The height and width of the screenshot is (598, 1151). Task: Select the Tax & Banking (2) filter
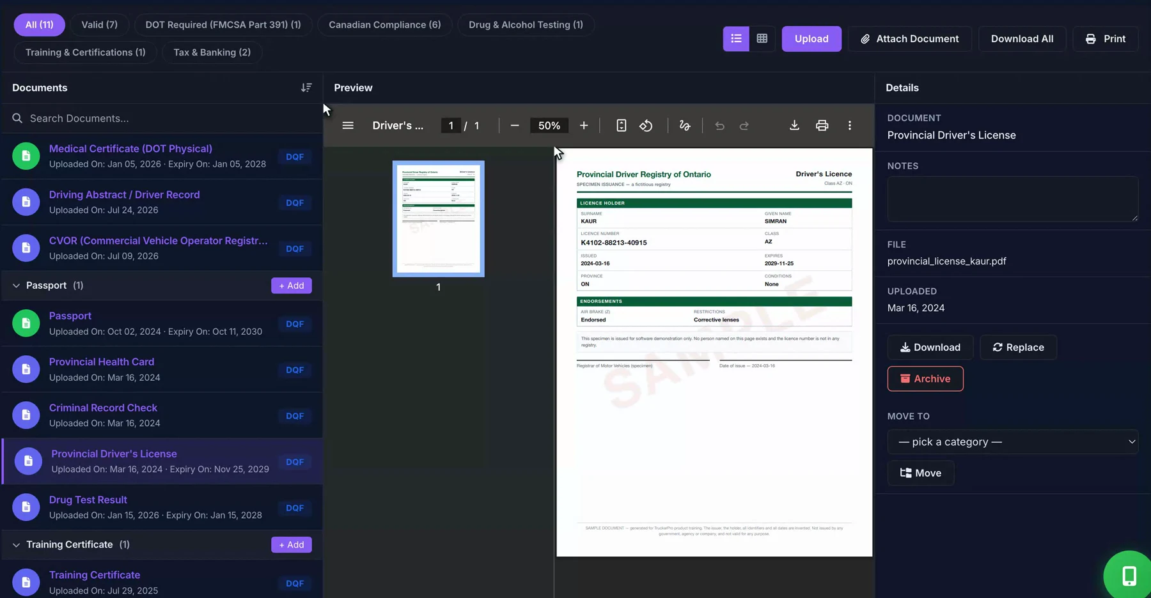212,52
